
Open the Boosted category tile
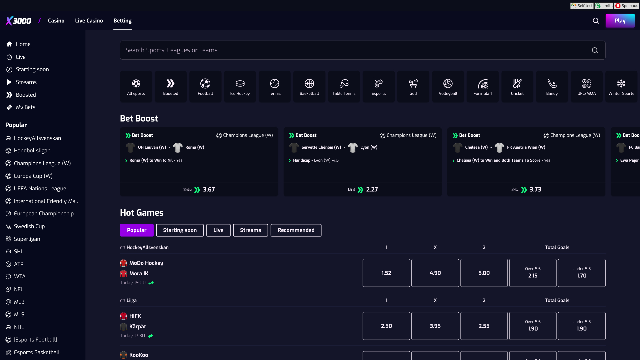pyautogui.click(x=171, y=87)
